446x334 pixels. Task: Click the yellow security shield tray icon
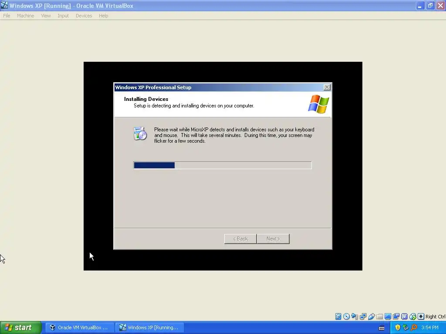click(x=398, y=327)
